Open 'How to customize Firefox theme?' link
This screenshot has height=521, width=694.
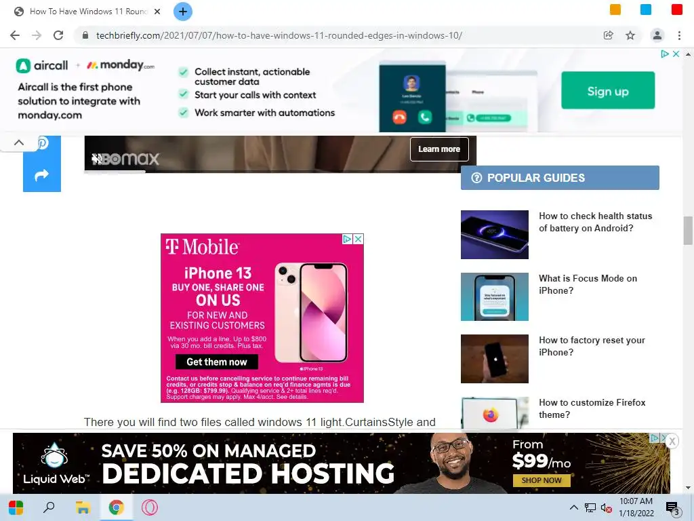click(x=592, y=408)
